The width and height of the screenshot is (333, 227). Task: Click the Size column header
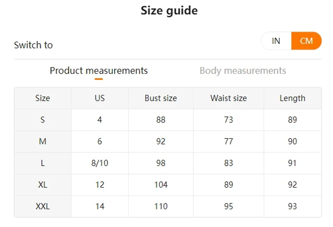(43, 98)
